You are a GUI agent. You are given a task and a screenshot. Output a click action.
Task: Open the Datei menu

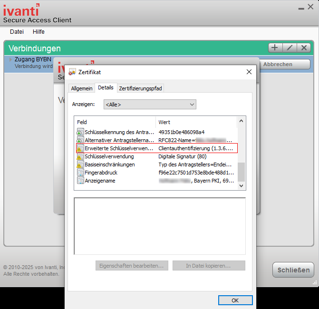[x=17, y=32]
